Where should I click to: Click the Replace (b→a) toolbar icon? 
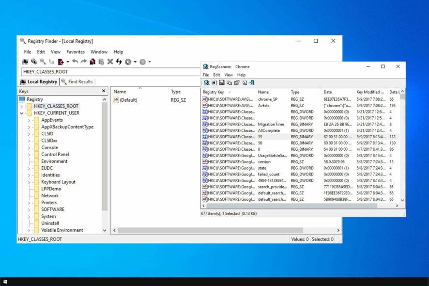pos(51,62)
